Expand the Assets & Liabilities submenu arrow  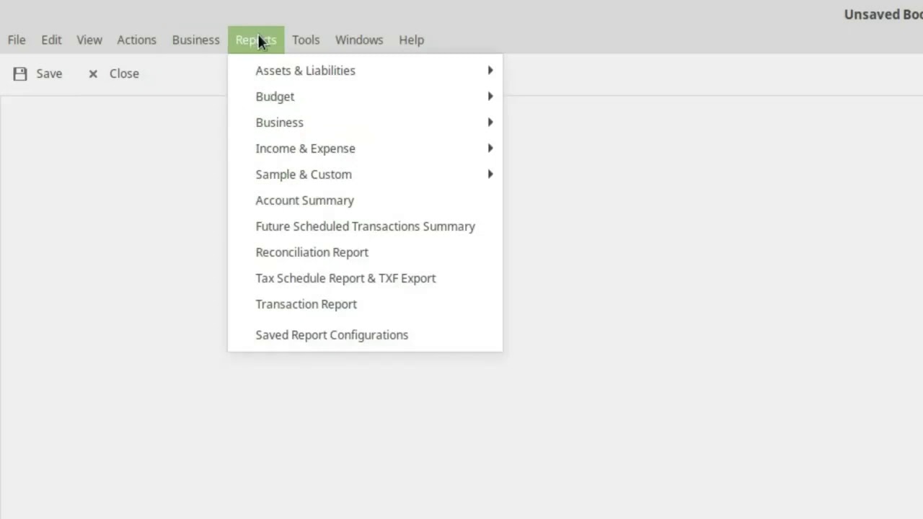(x=490, y=71)
